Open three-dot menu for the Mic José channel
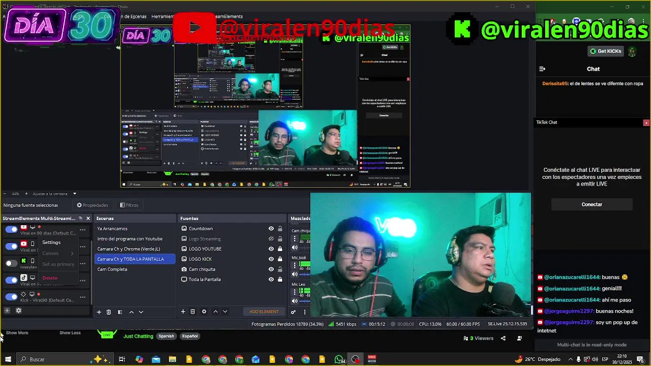651x366 pixels. click(x=294, y=265)
